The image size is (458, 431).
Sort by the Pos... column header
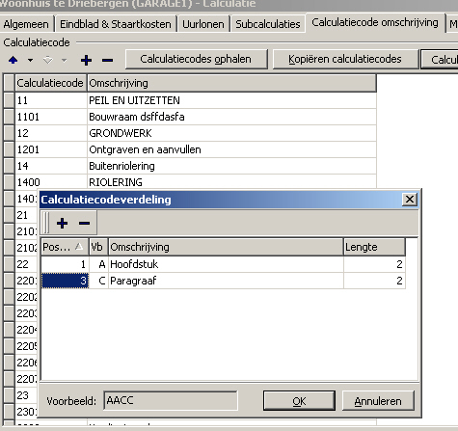[65, 247]
